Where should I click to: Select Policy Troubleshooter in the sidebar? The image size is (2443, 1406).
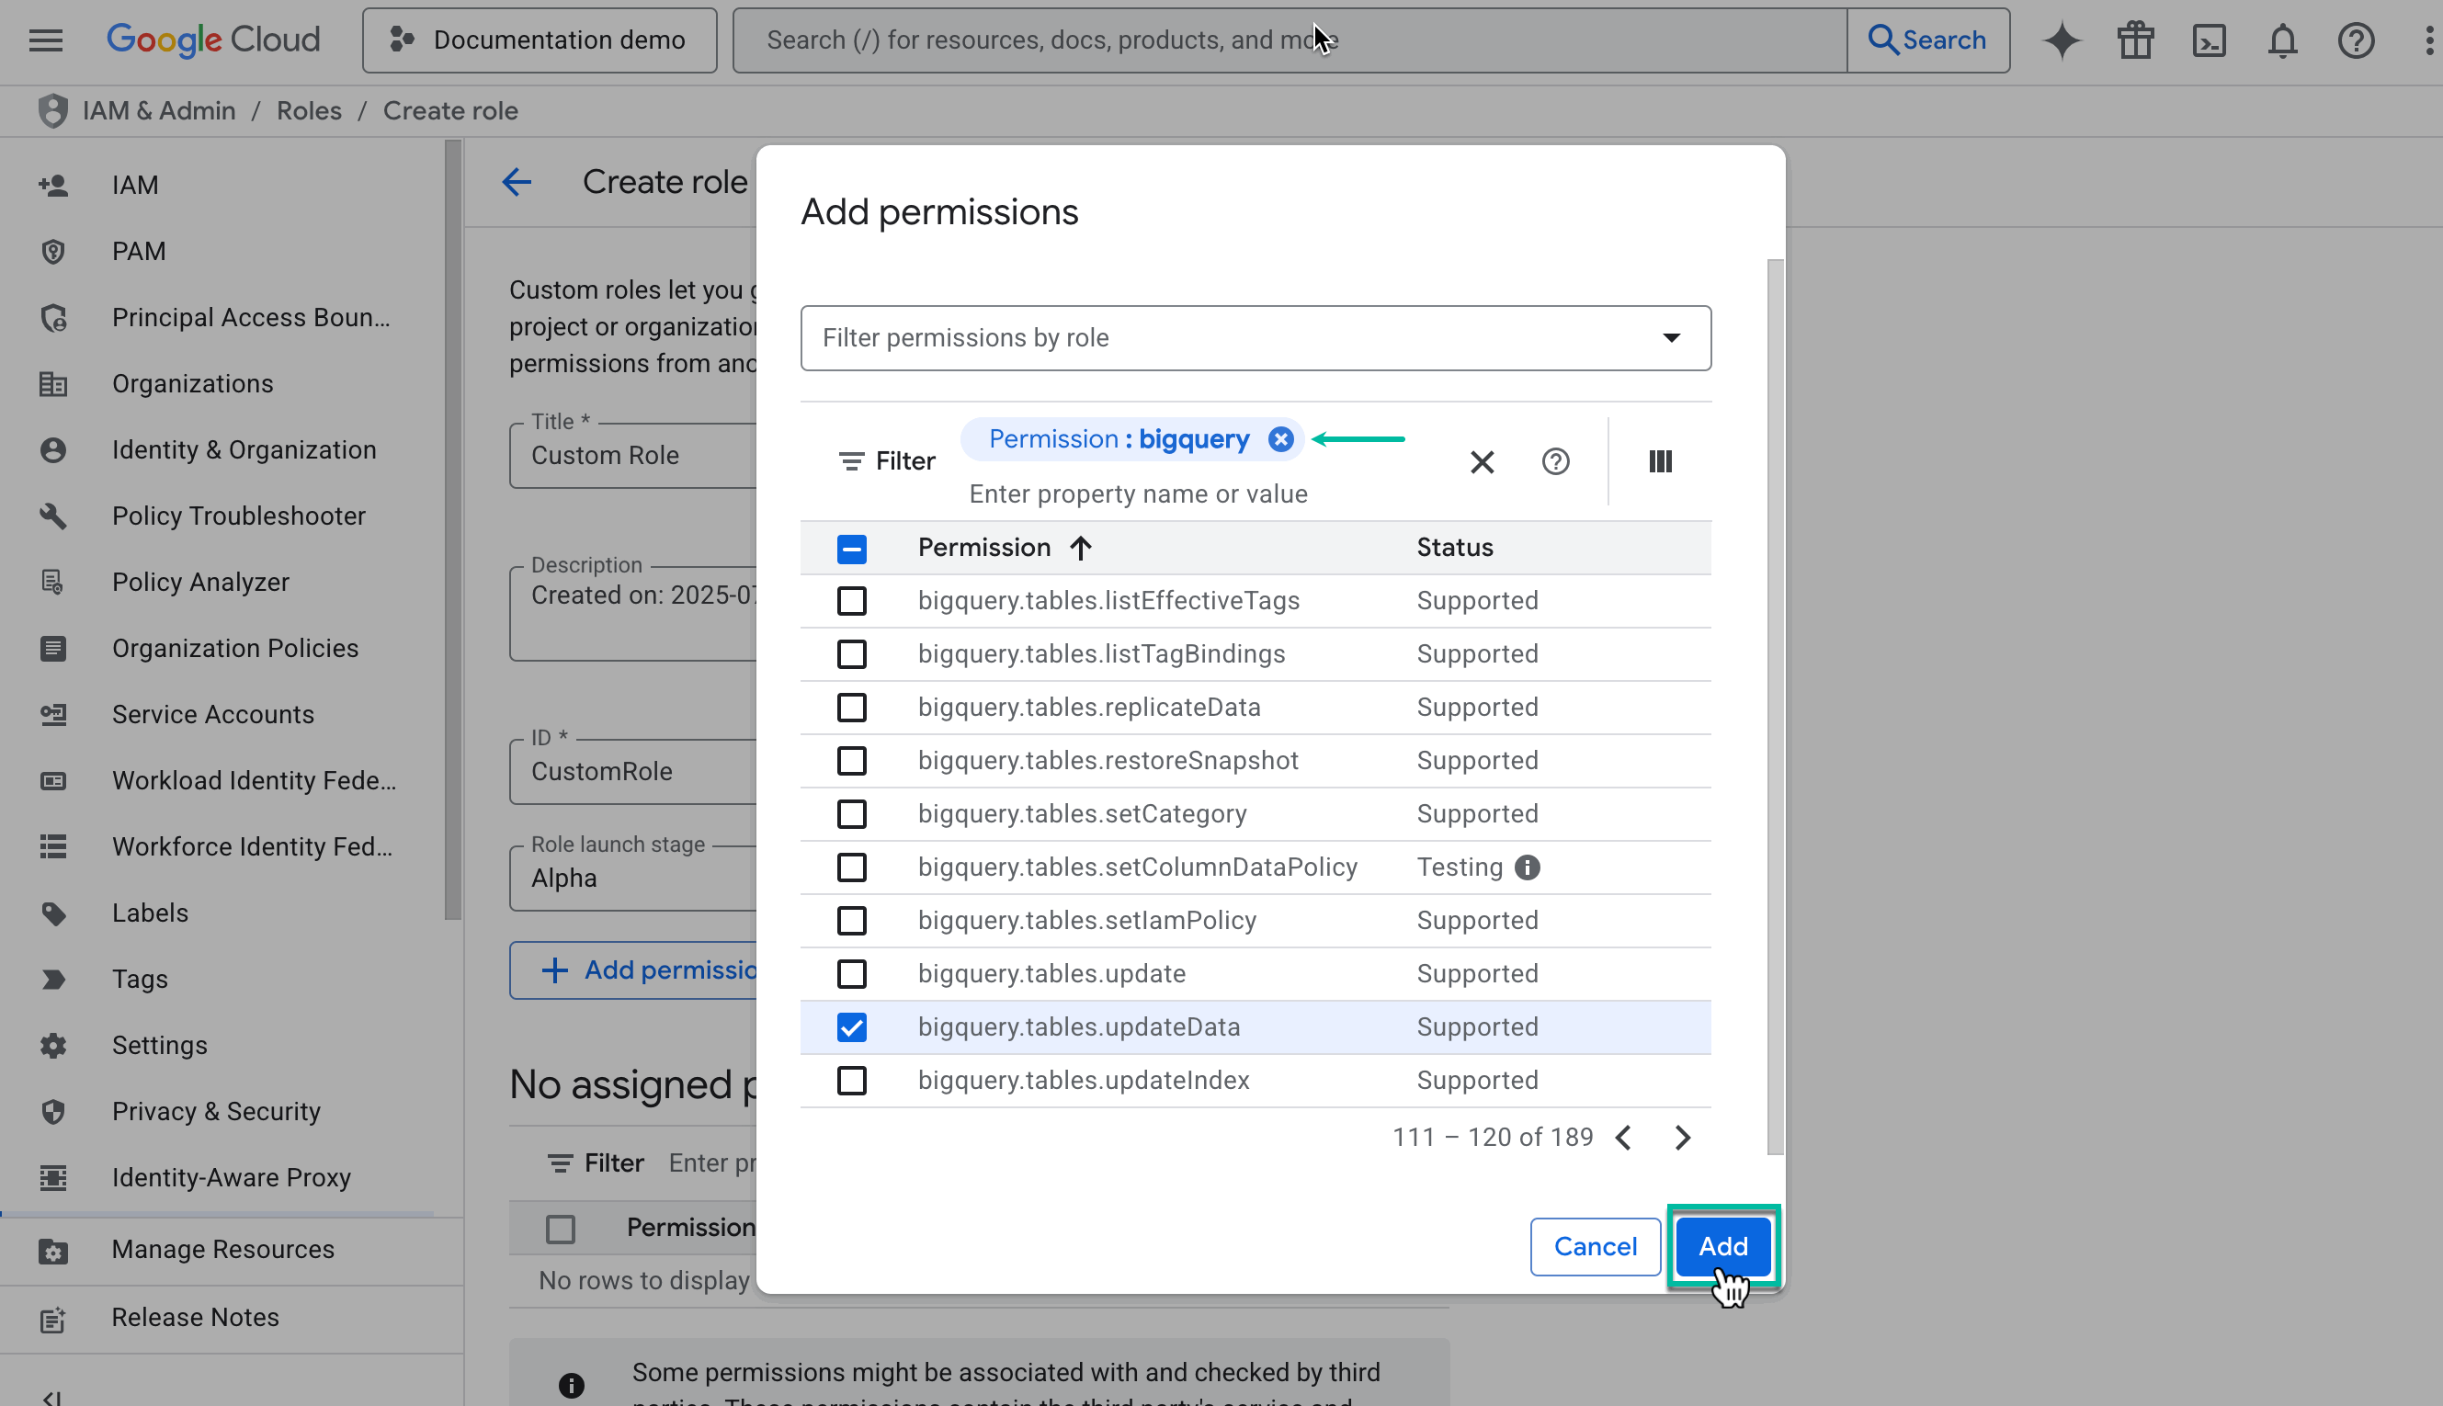[238, 516]
